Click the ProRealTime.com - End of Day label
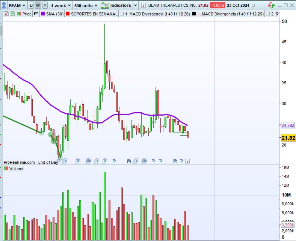 coord(31,162)
